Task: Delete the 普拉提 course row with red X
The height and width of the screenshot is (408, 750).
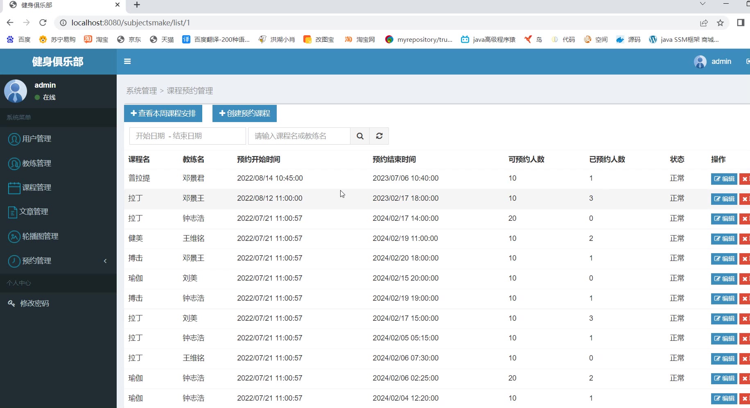Action: (x=745, y=179)
